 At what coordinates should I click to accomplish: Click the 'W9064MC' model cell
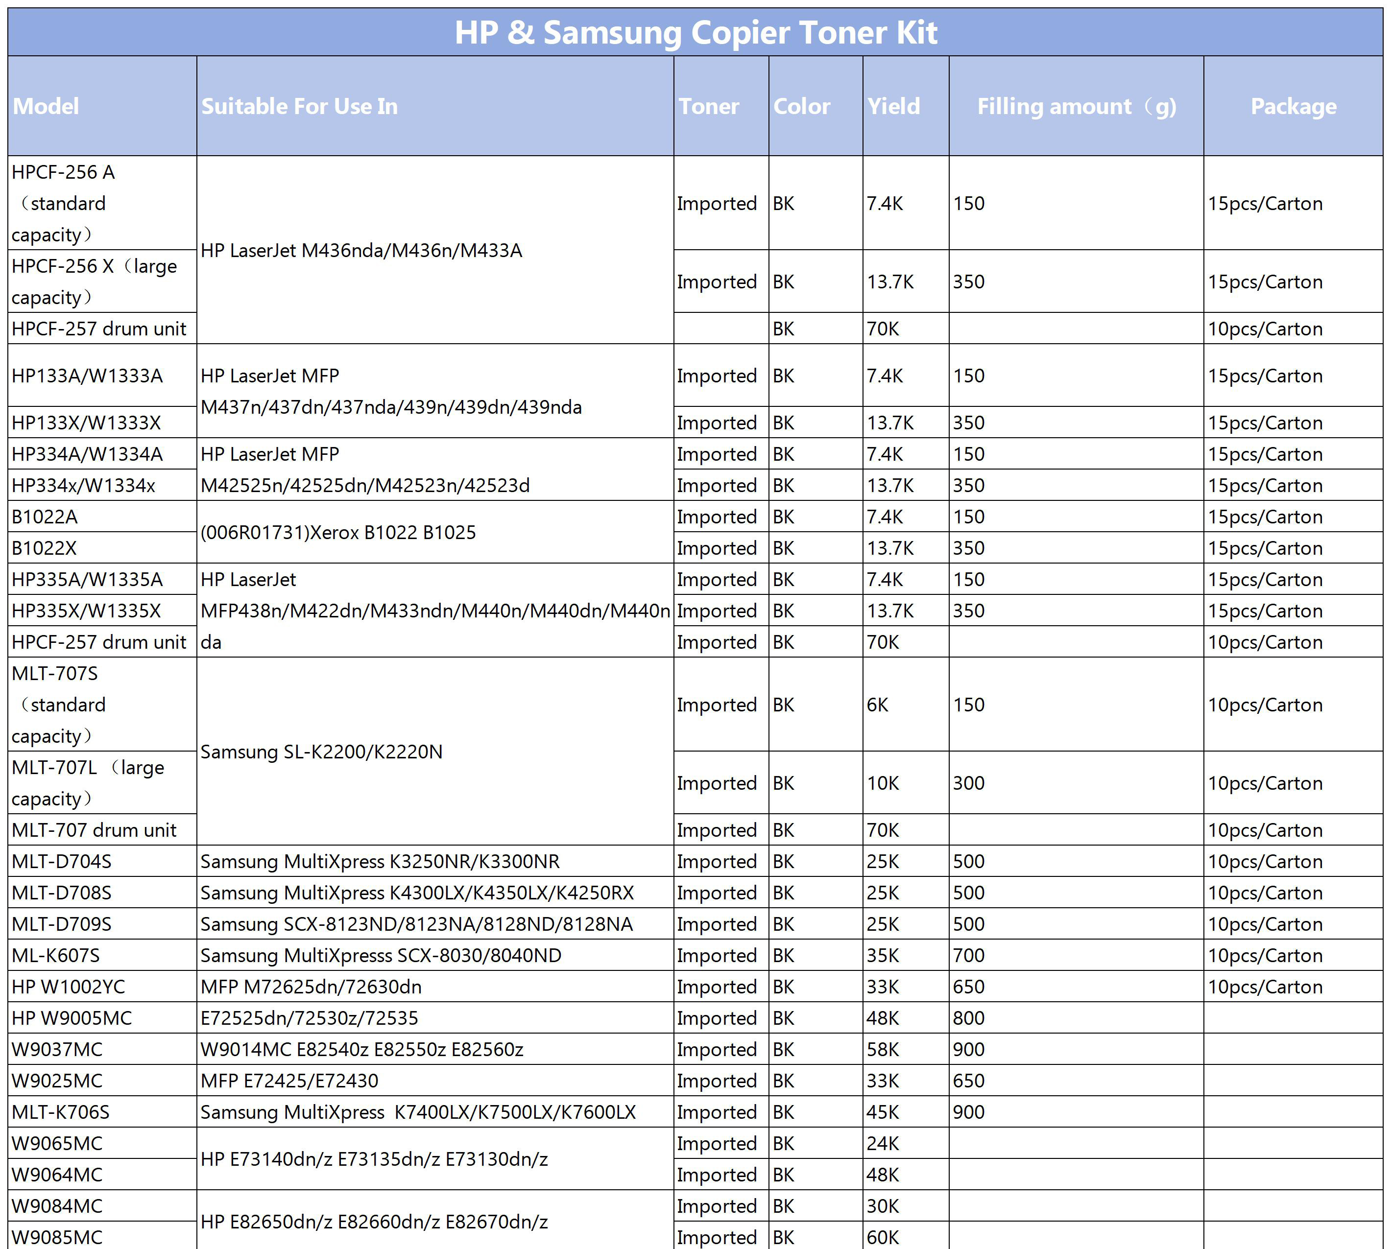102,1175
